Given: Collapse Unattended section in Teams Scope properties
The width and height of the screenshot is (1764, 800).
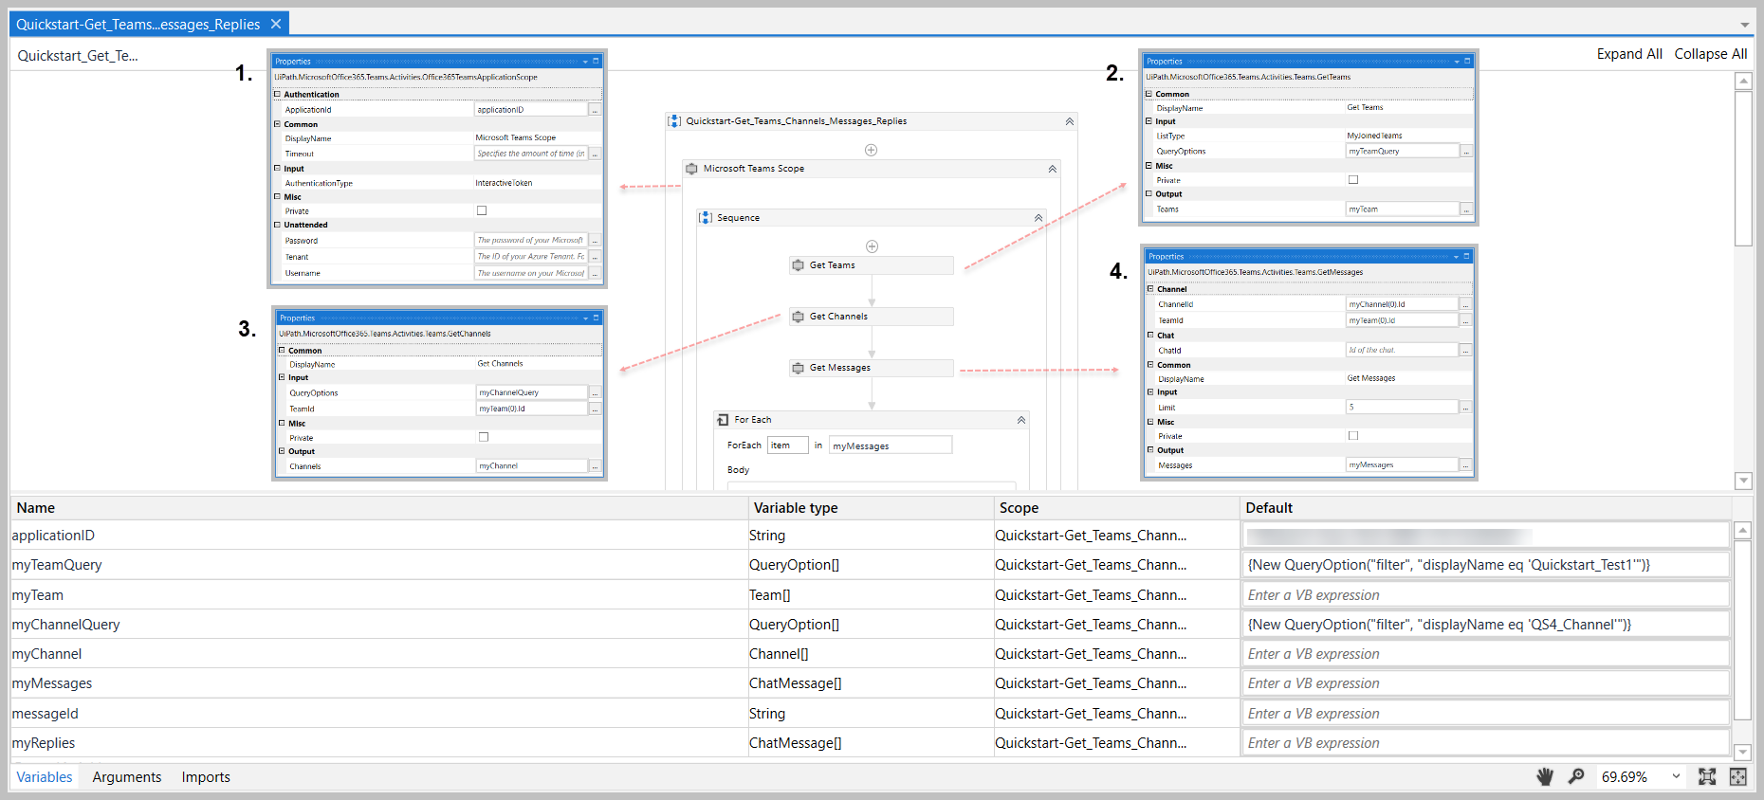Looking at the screenshot, I should [277, 226].
